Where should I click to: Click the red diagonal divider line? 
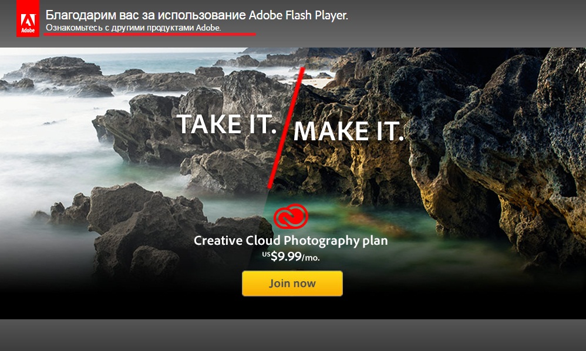[286, 128]
